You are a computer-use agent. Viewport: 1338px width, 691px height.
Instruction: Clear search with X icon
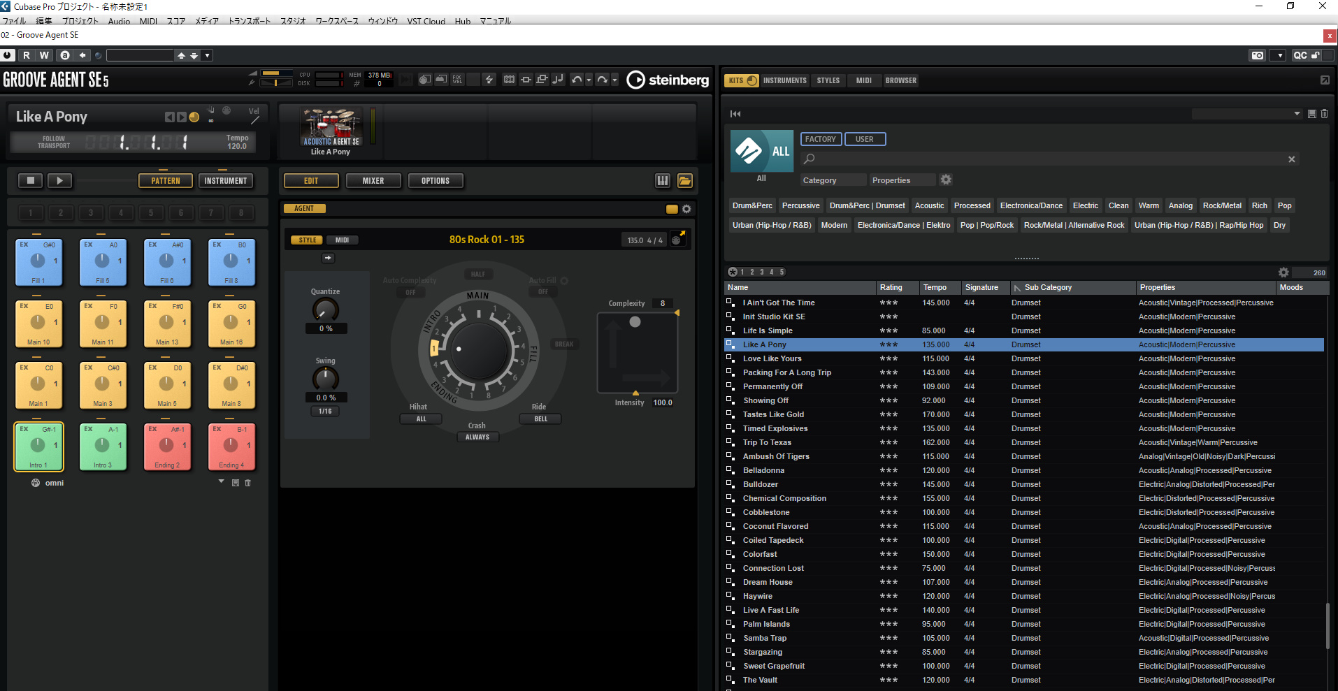(x=1292, y=159)
